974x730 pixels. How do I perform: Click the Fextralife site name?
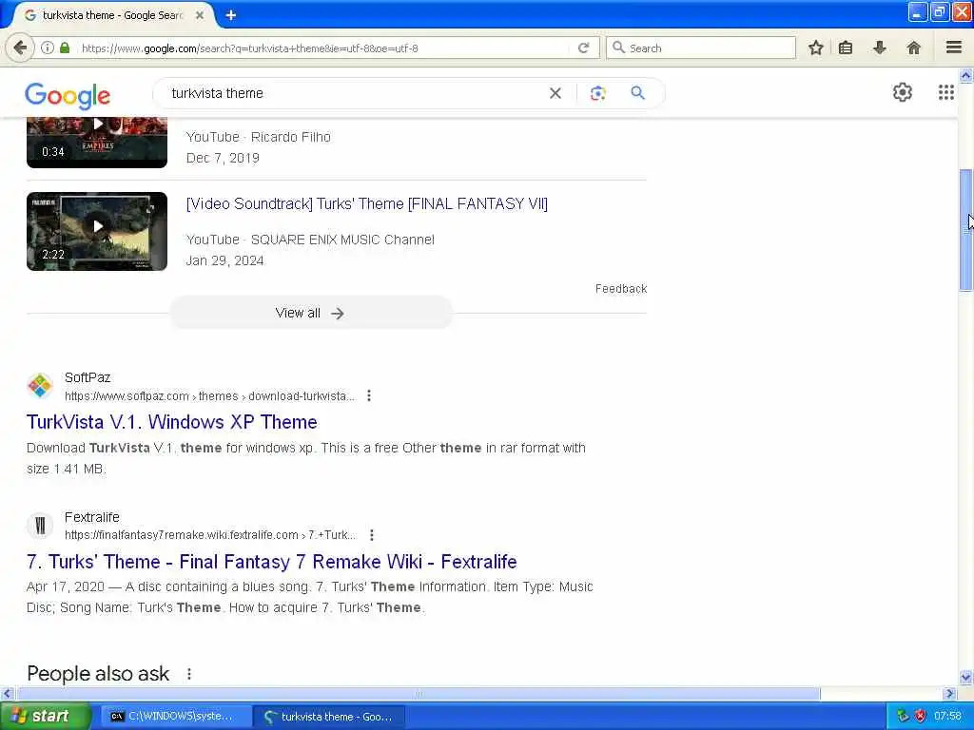coord(92,517)
